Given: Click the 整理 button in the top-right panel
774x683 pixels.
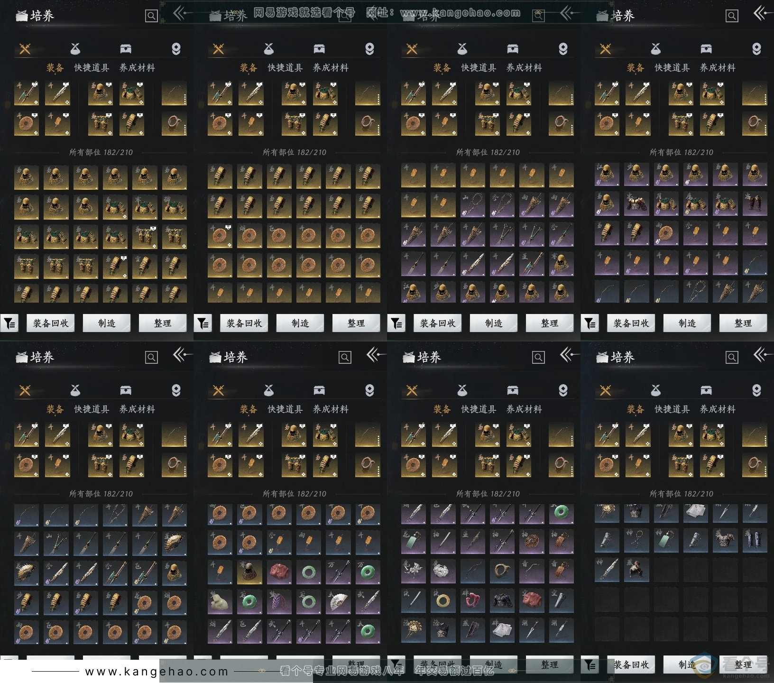Looking at the screenshot, I should point(743,323).
